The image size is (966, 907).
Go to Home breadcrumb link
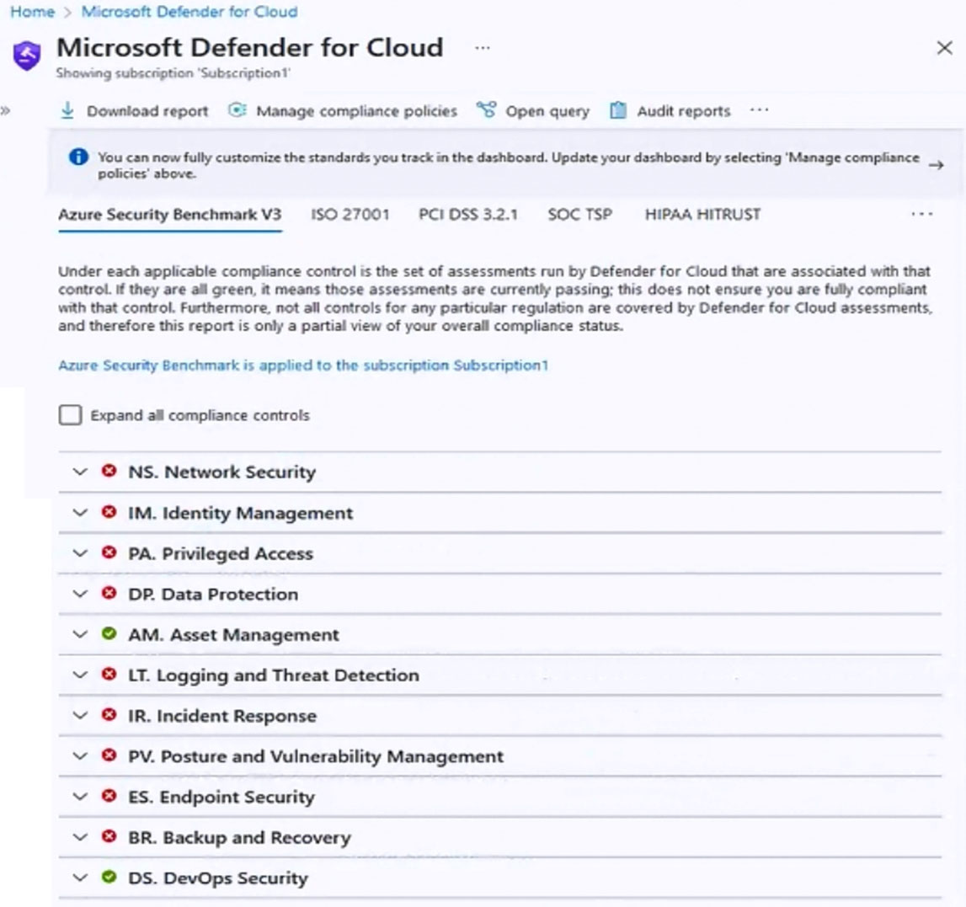tap(32, 12)
